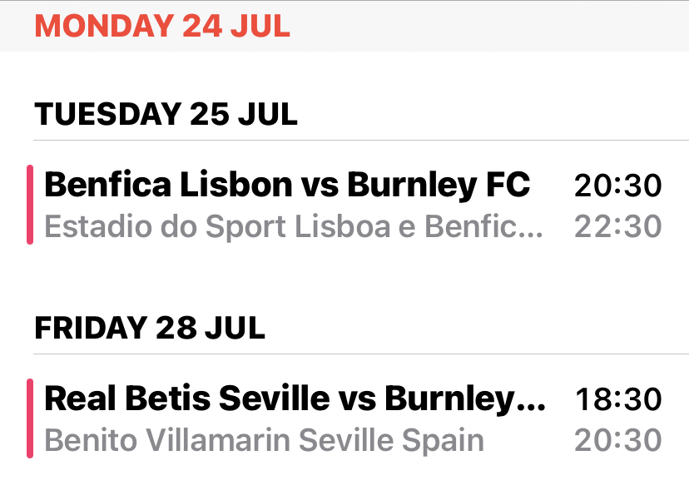
Task: Click the Estadio do Sport Lisboa location text
Action: click(283, 226)
